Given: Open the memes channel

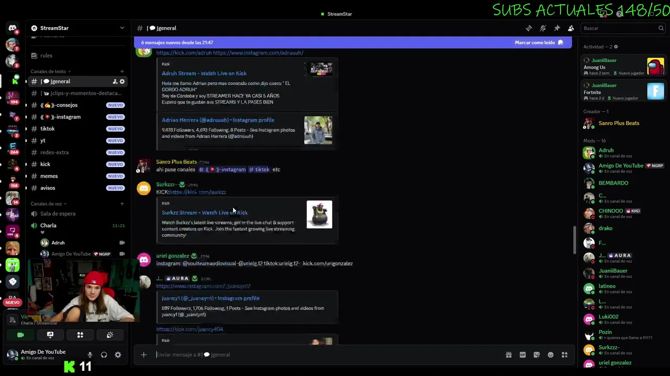Looking at the screenshot, I should point(78,176).
